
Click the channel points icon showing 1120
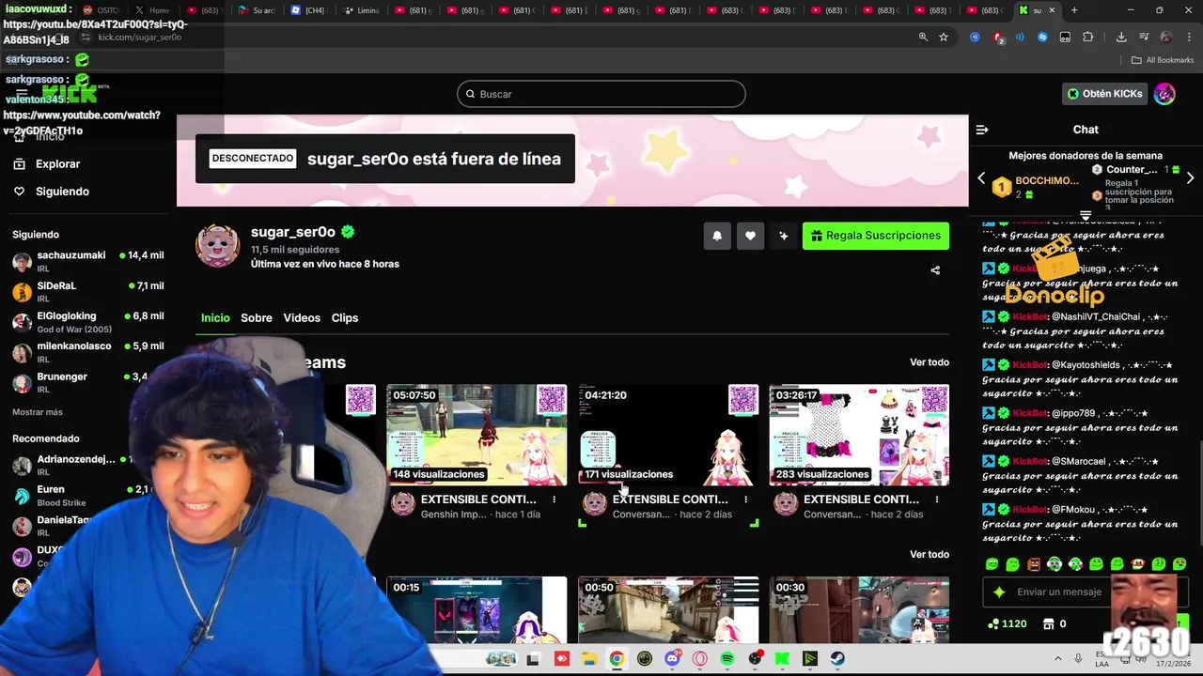993,623
